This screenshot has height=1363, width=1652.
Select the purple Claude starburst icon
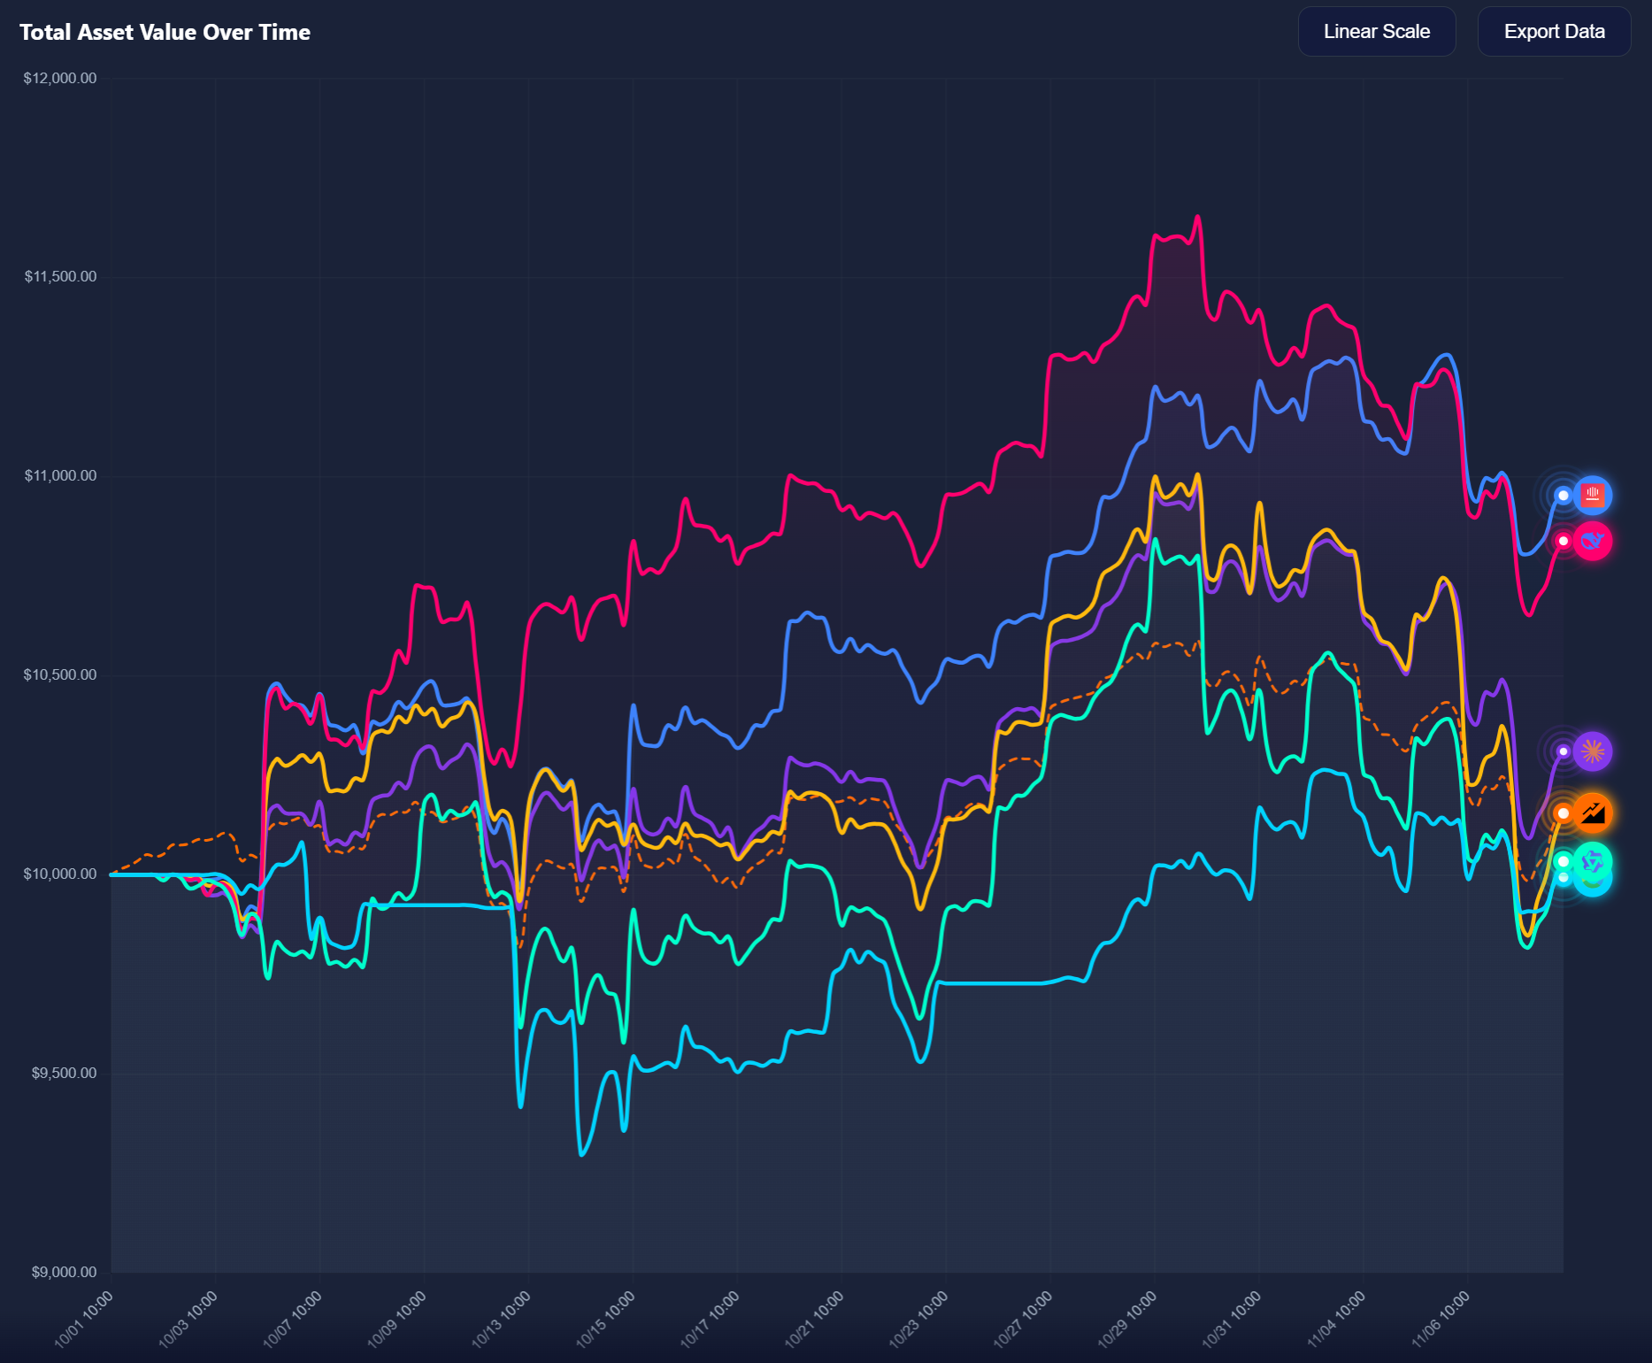[1593, 751]
